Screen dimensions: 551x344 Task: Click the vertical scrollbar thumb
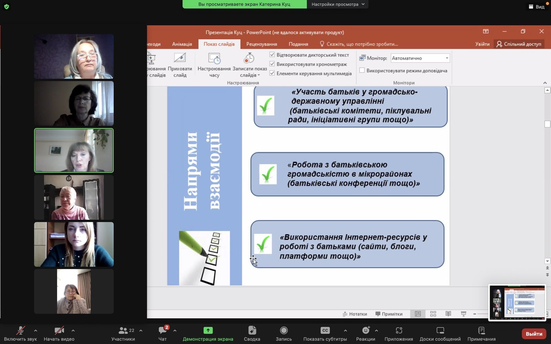pyautogui.click(x=547, y=124)
